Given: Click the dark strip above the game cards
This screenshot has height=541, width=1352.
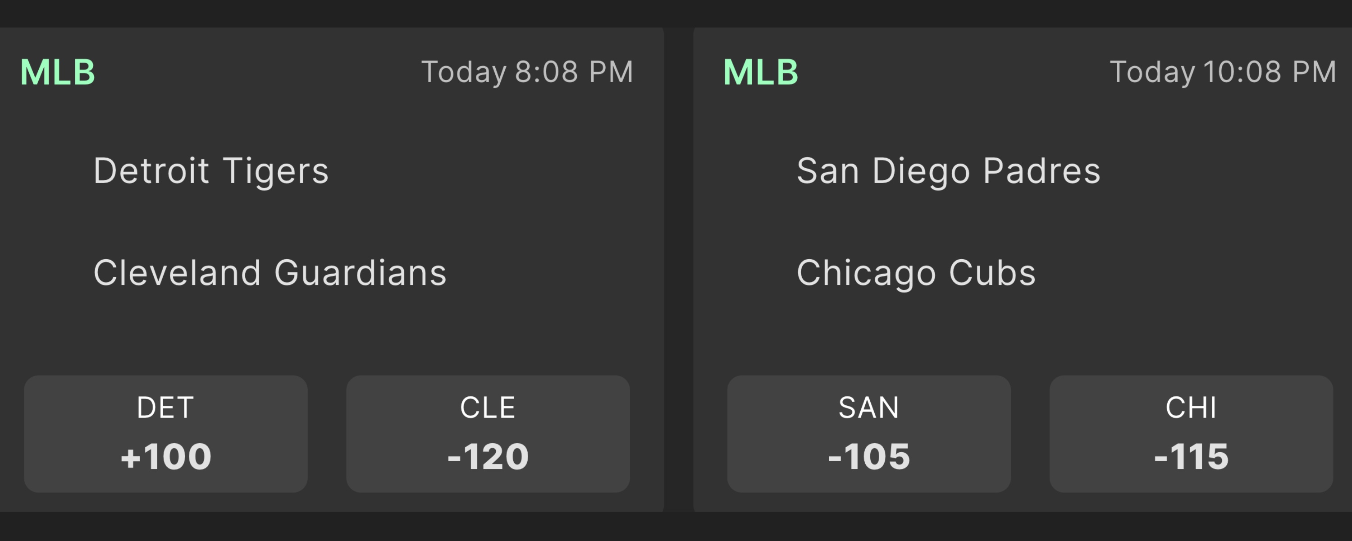Looking at the screenshot, I should click(x=676, y=13).
